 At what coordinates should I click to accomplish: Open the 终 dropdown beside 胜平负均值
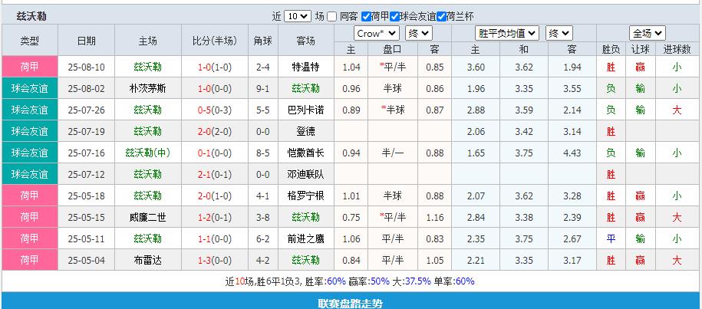[x=558, y=34]
